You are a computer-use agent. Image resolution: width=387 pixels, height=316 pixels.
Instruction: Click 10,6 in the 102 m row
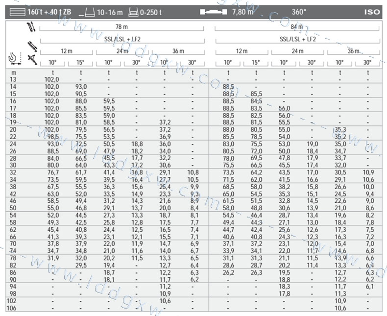click(x=165, y=301)
